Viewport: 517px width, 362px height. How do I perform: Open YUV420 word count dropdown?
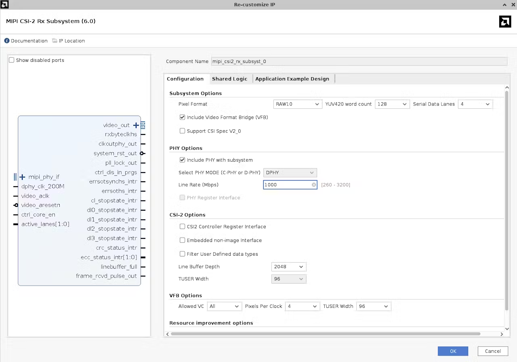pyautogui.click(x=392, y=104)
